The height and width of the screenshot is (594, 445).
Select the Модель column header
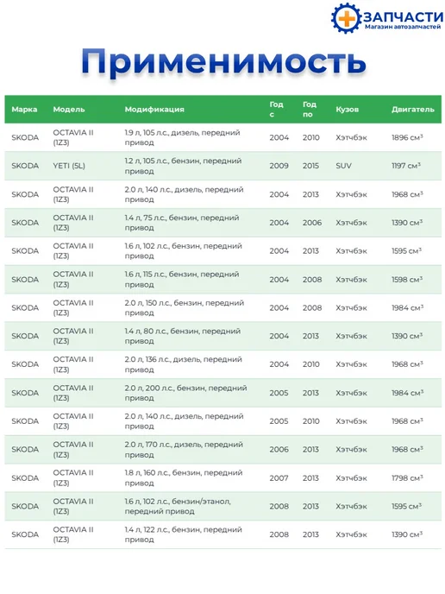coord(69,109)
